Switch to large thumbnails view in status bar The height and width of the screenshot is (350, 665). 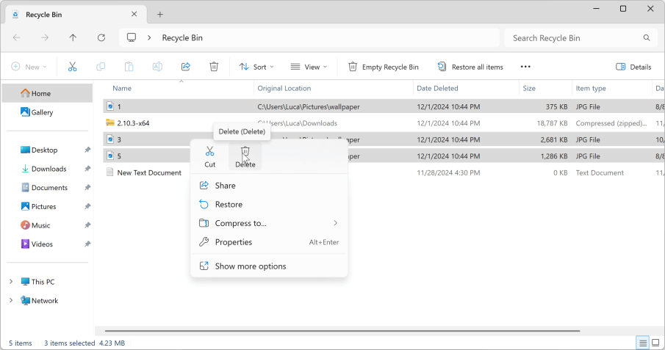pyautogui.click(x=656, y=343)
